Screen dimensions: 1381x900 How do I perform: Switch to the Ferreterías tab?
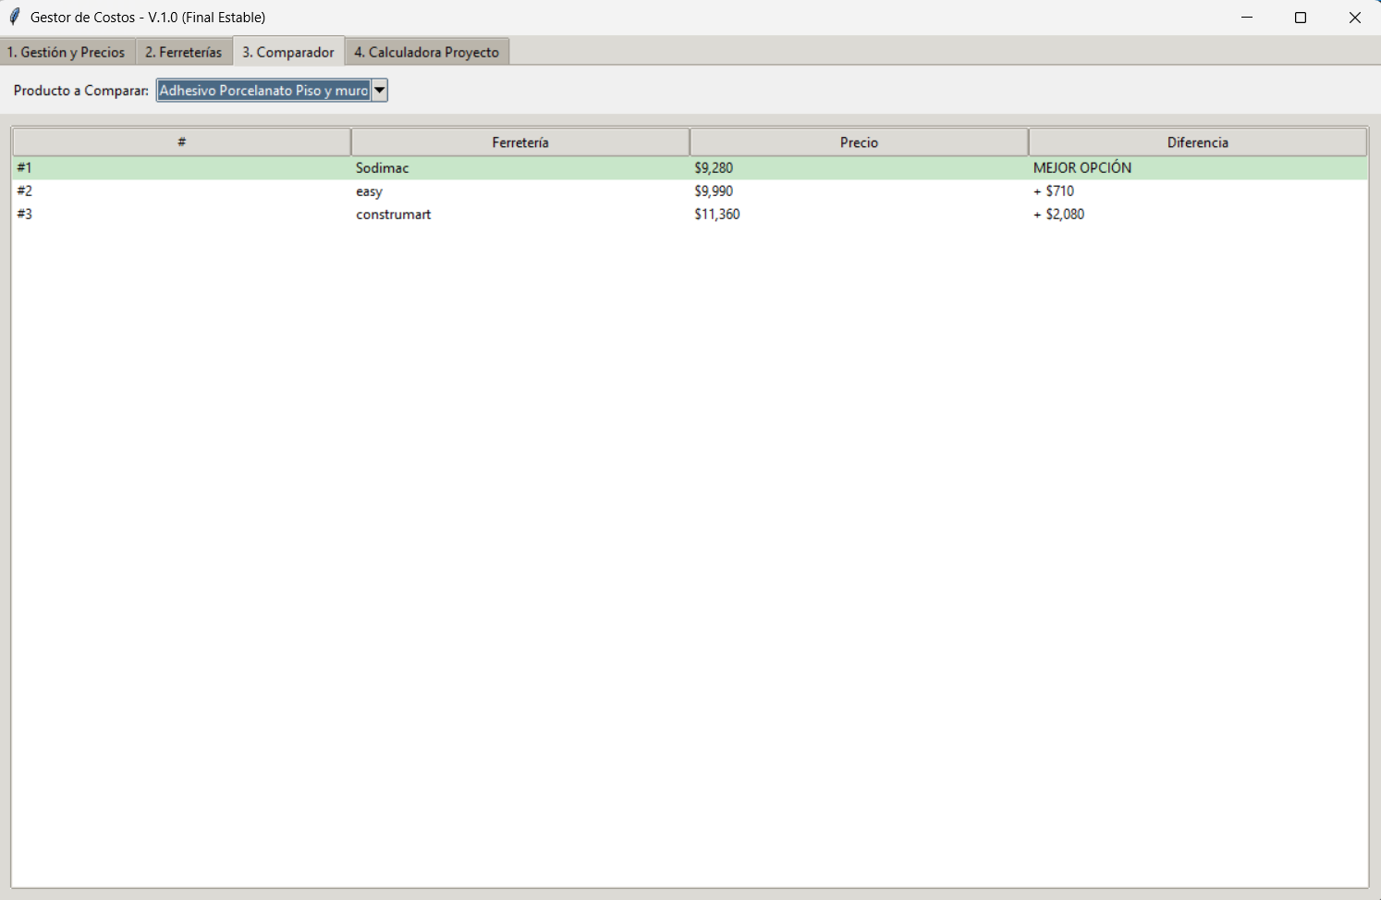point(184,52)
